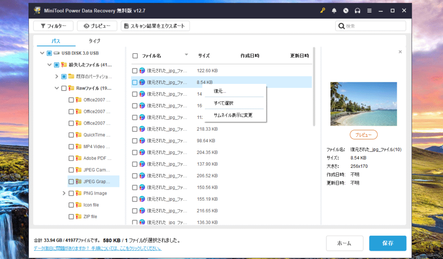The height and width of the screenshot is (259, 443).
Task: Collapse the USB DISK 3.0 USB tree node
Action: coord(42,53)
